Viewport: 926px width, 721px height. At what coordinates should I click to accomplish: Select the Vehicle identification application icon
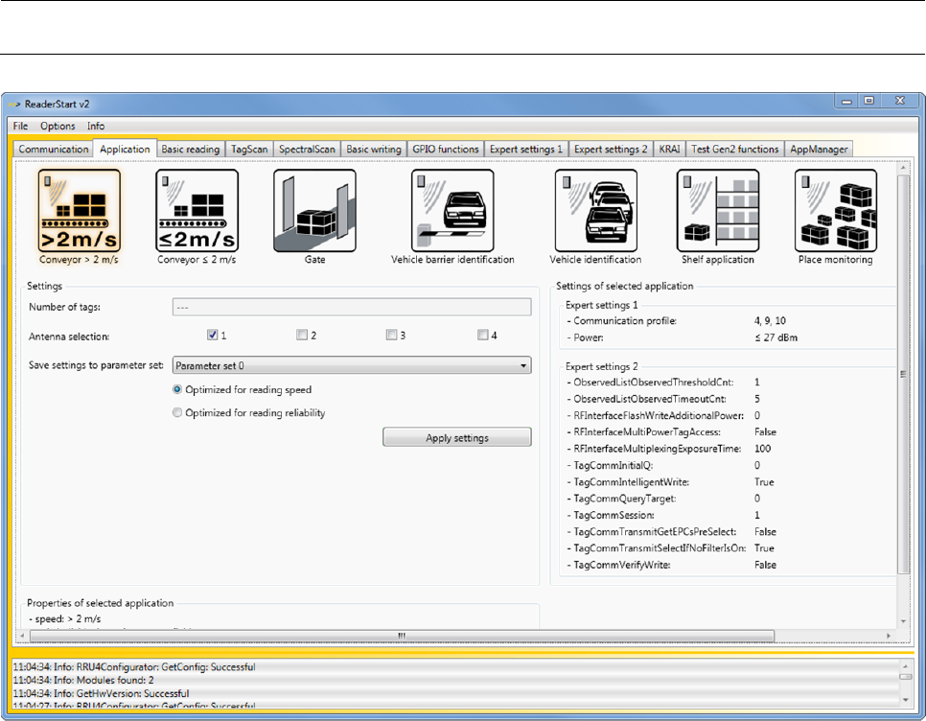click(x=594, y=210)
